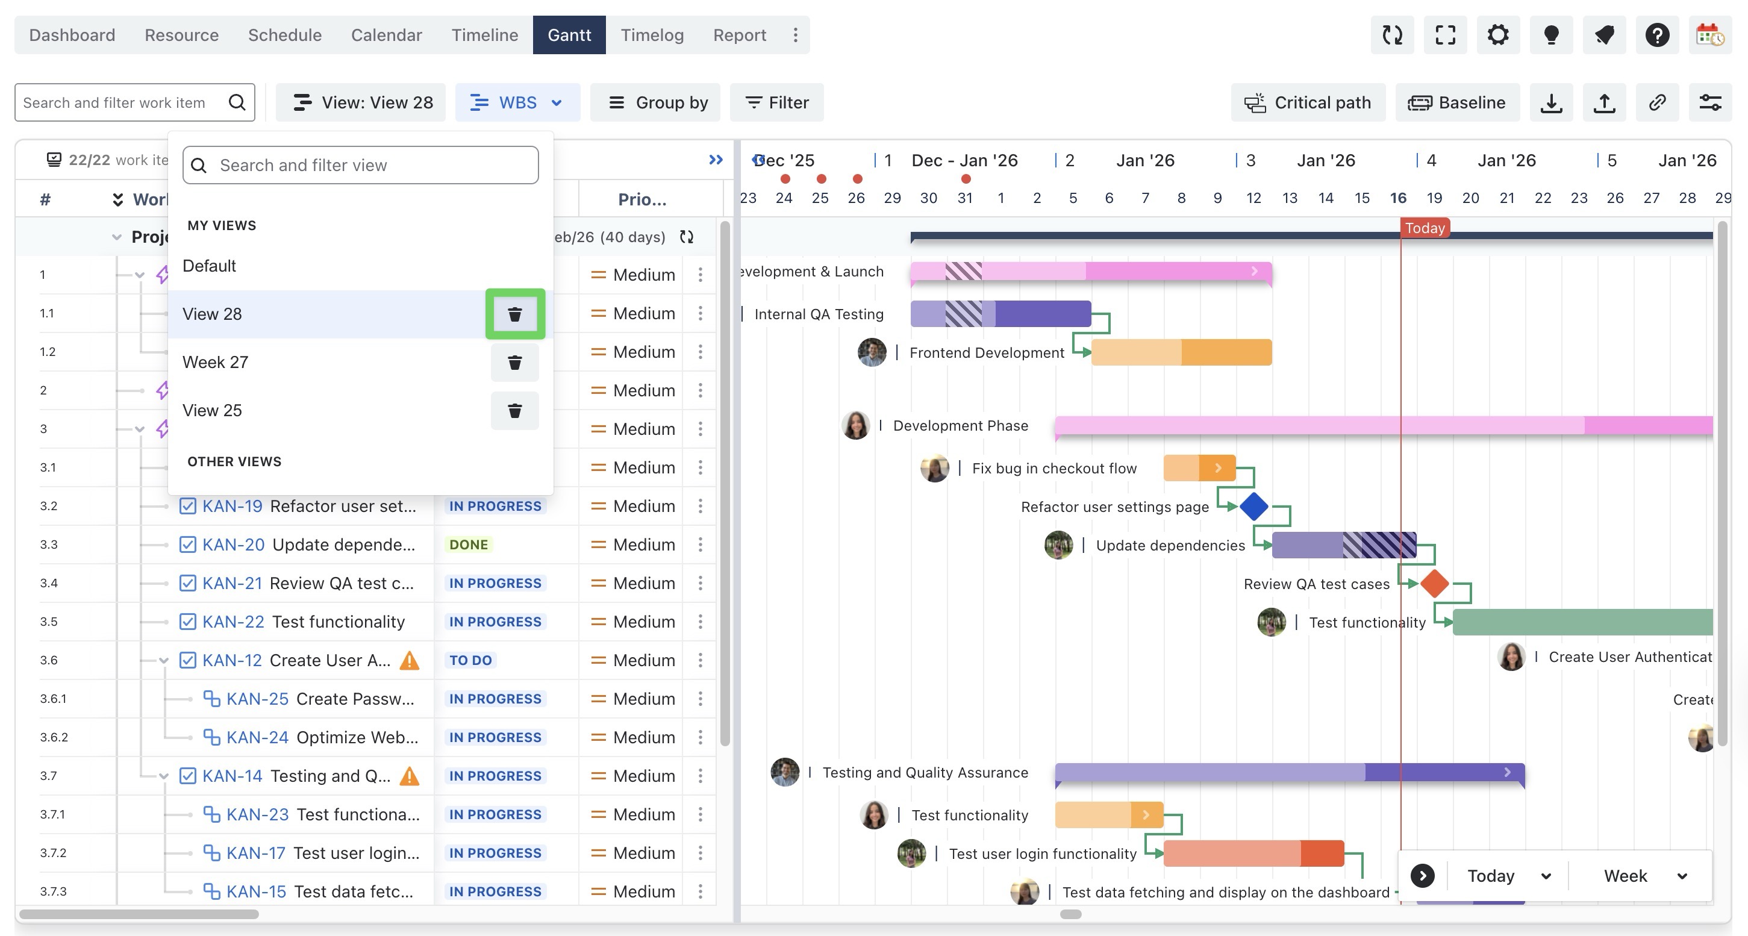This screenshot has width=1748, height=936.
Task: Toggle the Critical path highlight
Action: click(1308, 102)
